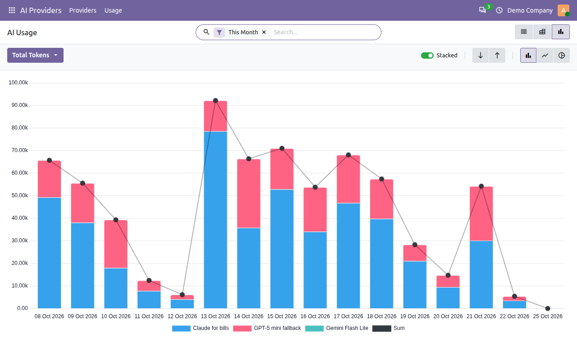
Task: Click the filter funnel icon
Action: 219,32
